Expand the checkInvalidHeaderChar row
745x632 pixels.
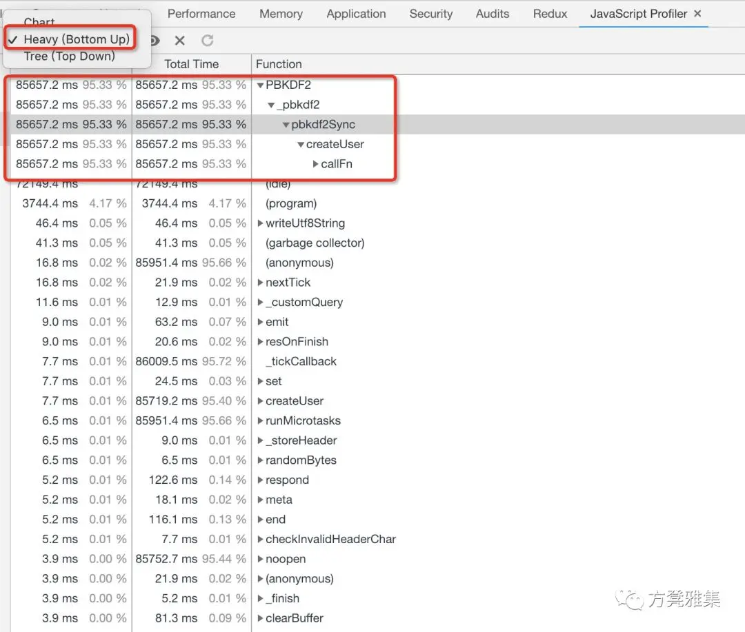260,540
